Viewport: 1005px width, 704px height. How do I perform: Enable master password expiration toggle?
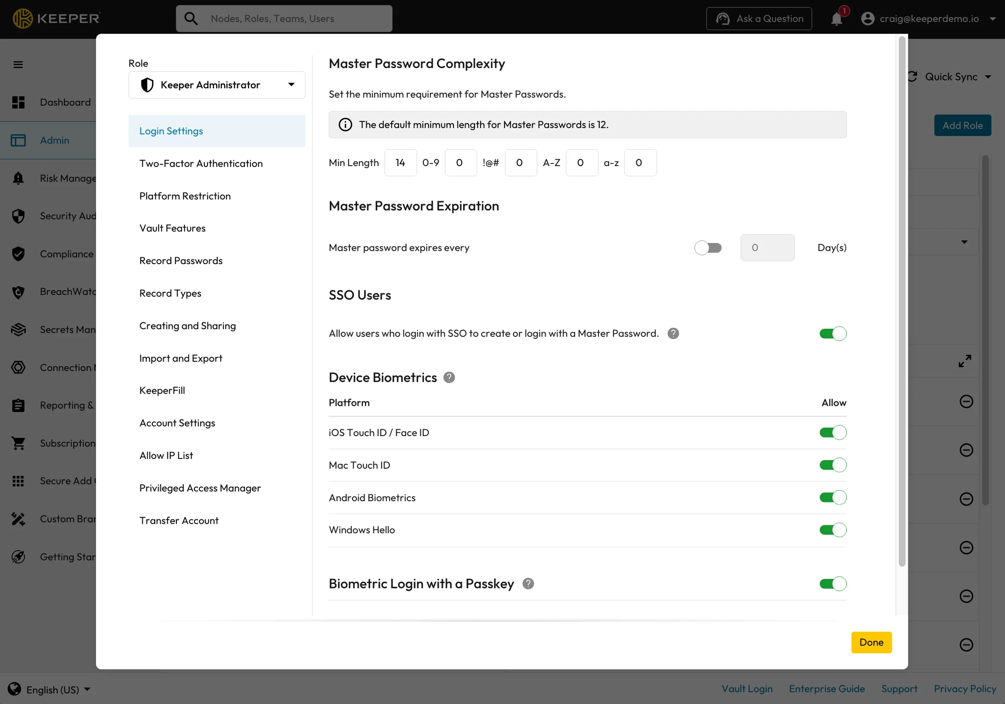pos(707,248)
